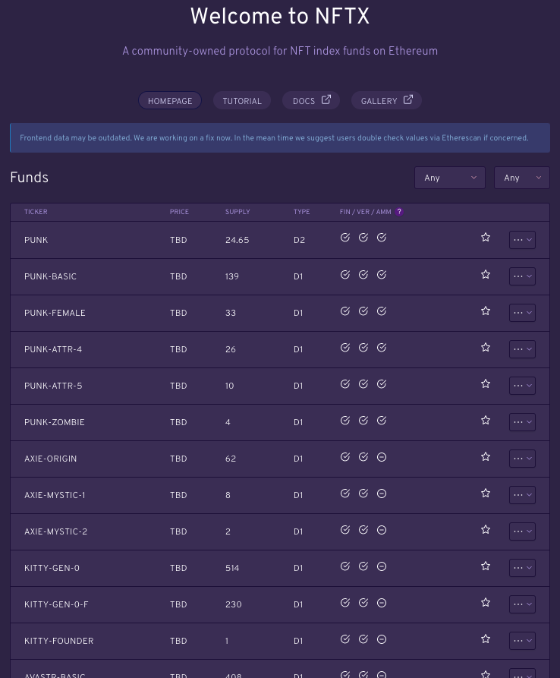Click the FIN checkmark icon for PUNK-BASIC

(x=344, y=275)
